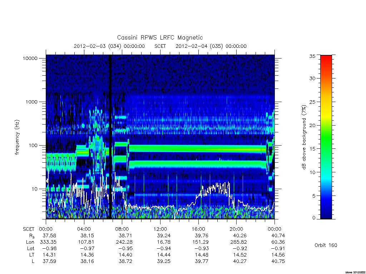The height and width of the screenshot is (274, 366).
Task: Click the '0' colorbar scale value
Action: [314, 218]
